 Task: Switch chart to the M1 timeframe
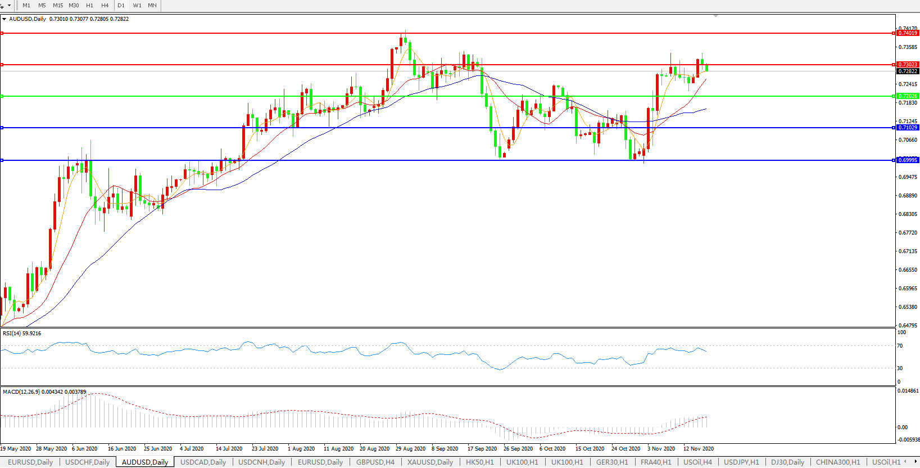point(26,6)
